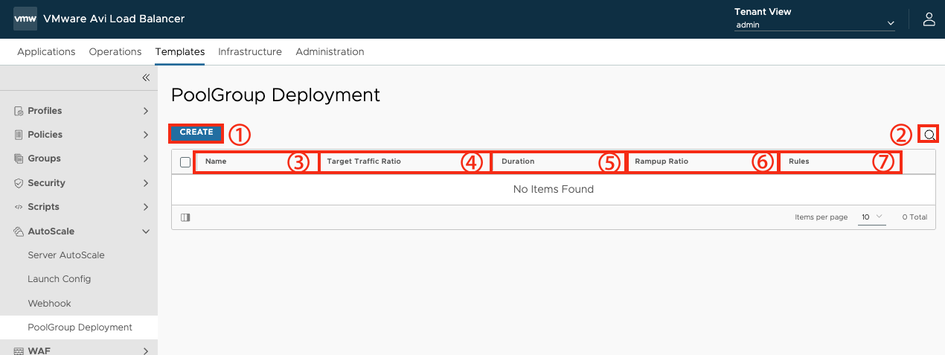Screen dimensions: 945x355
Task: Open the Tenant View admin dropdown
Action: coord(814,25)
